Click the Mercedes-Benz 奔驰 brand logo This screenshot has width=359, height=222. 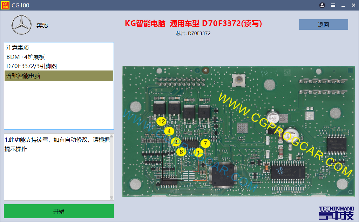click(x=21, y=25)
